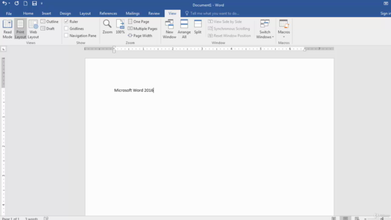This screenshot has width=391, height=220.
Task: Open the File tab
Action: [x=9, y=13]
